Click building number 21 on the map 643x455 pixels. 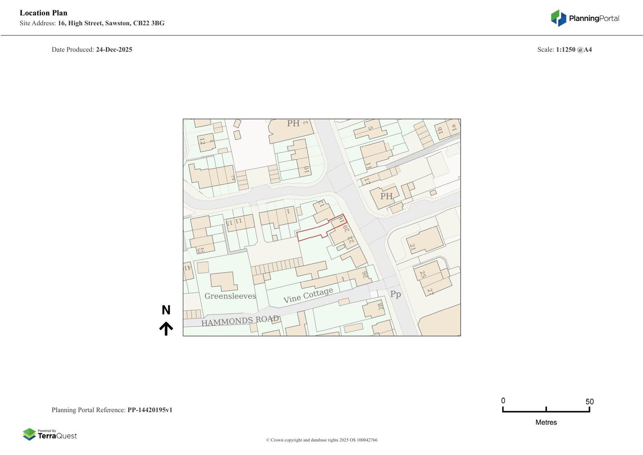point(412,247)
